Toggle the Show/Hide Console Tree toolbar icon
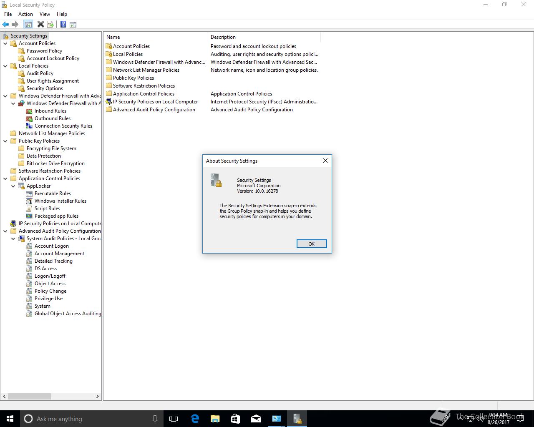 coord(28,25)
